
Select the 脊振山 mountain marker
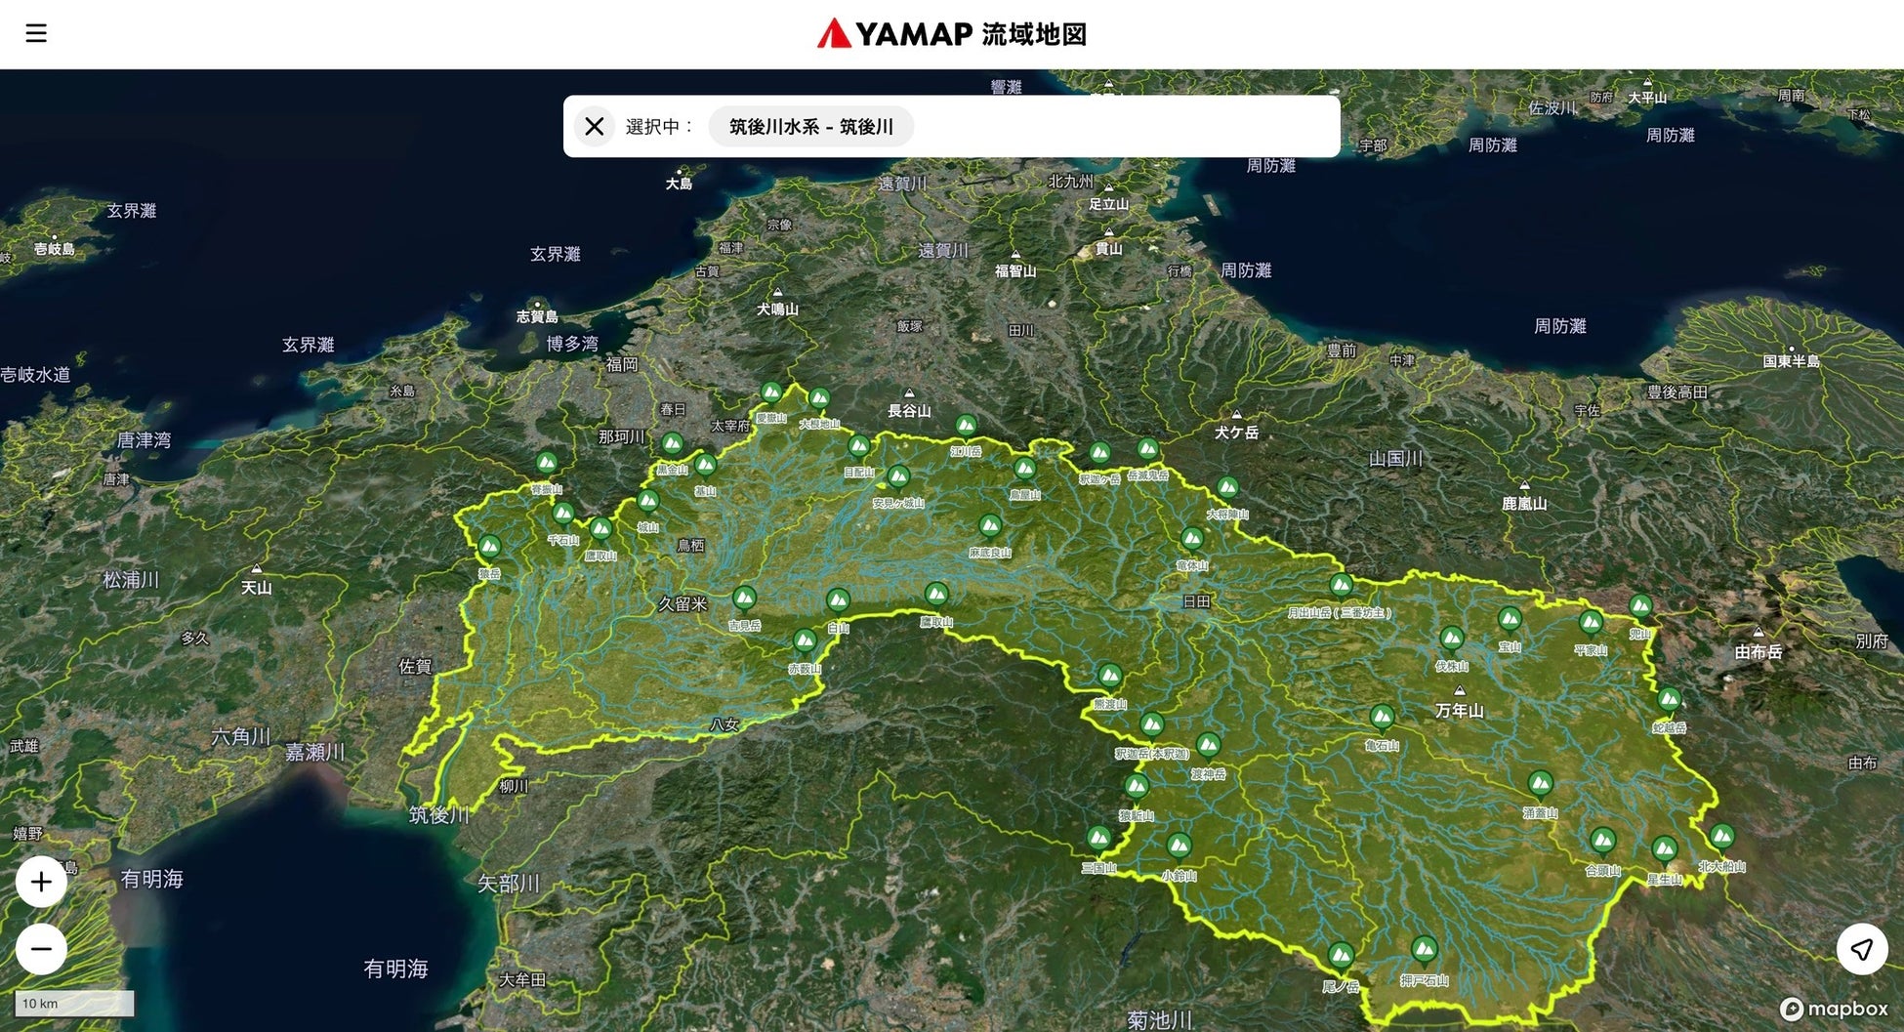pyautogui.click(x=547, y=464)
